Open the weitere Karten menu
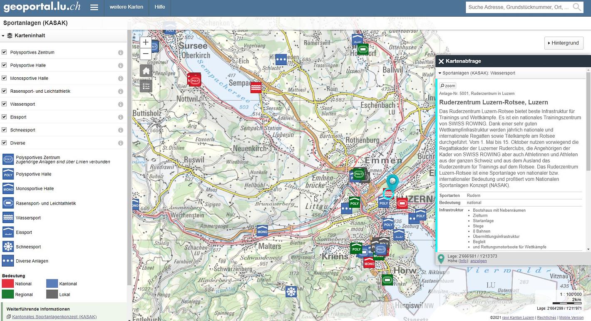The image size is (591, 321). click(126, 7)
